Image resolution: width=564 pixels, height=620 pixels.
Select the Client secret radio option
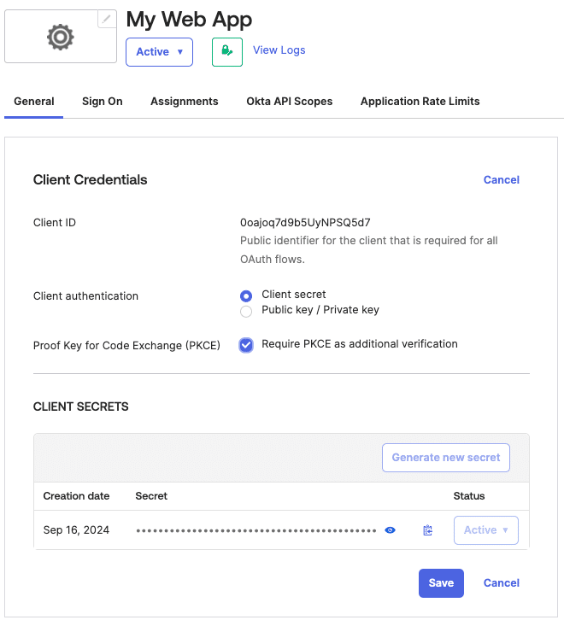(246, 295)
